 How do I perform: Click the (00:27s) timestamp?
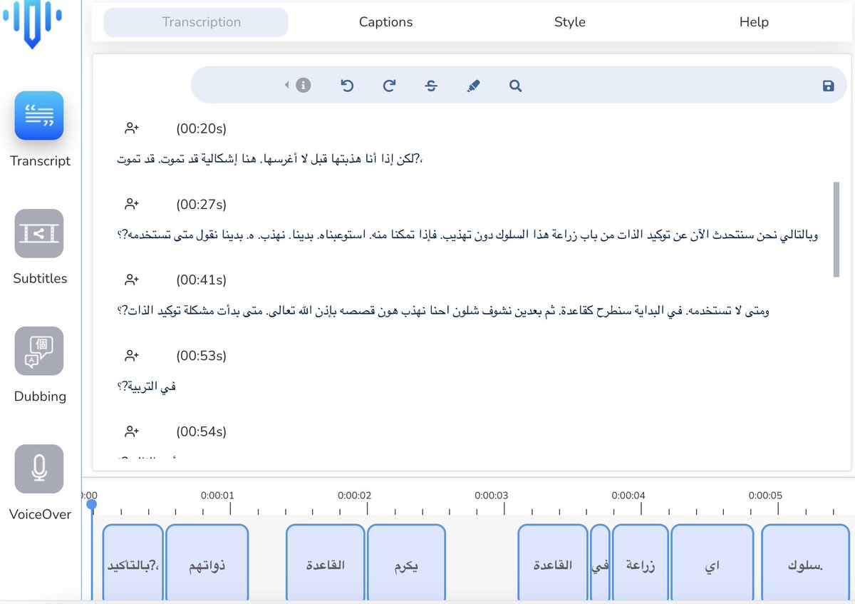(201, 205)
